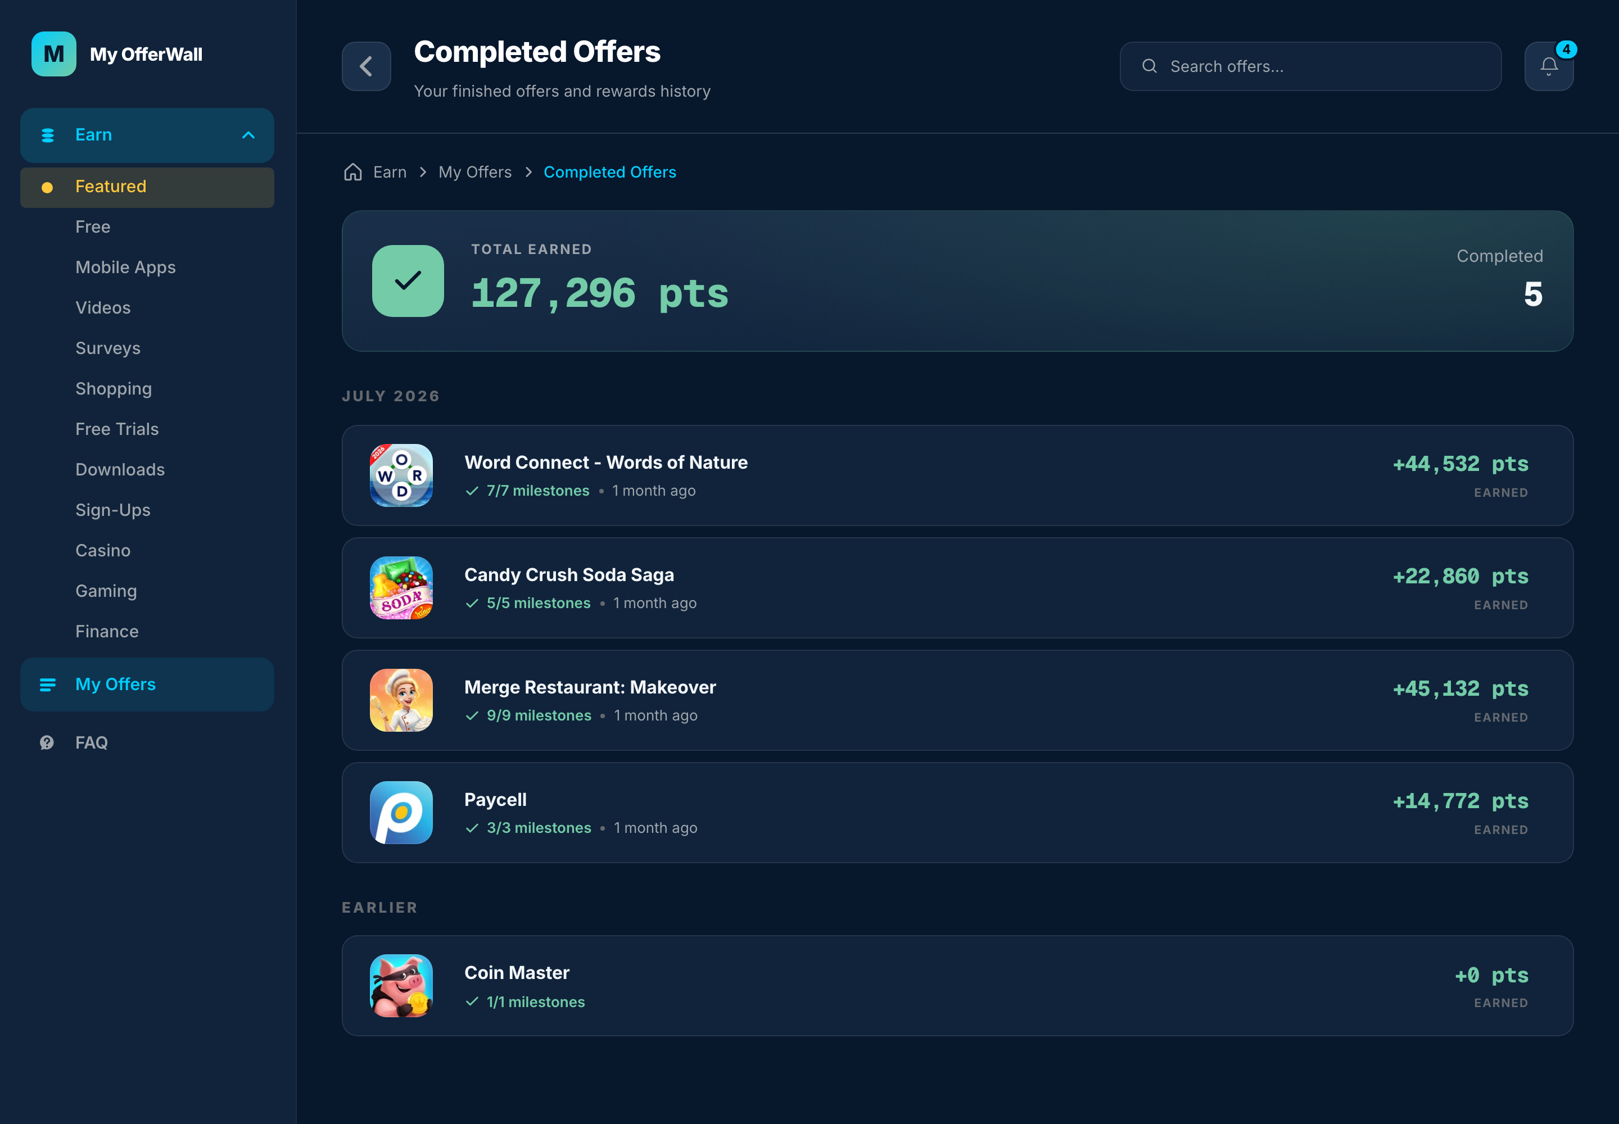The image size is (1619, 1124).
Task: Open the Merge Restaurant app icon
Action: [401, 700]
